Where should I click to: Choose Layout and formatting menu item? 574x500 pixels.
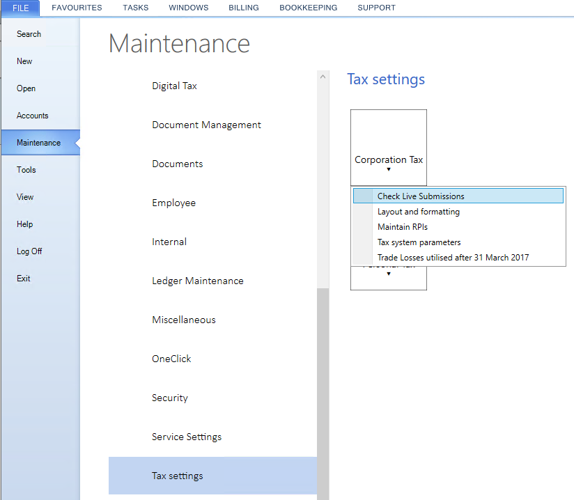point(458,212)
